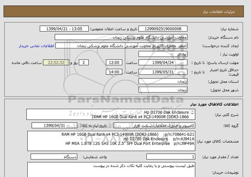The image size is (251, 177).
Task: Click the تاریخ نیاز به کالا label
Action: pos(94,126)
